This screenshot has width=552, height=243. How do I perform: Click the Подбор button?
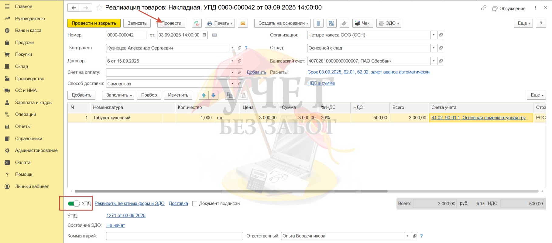tap(149, 95)
